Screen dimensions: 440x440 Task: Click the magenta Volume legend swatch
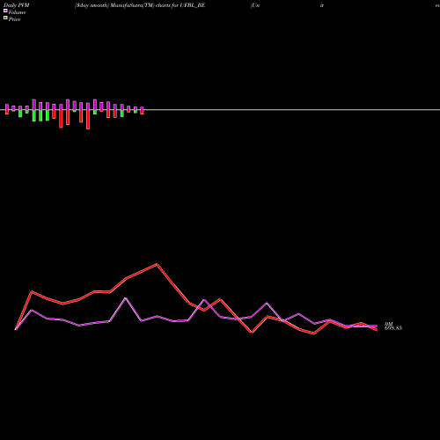(5, 11)
